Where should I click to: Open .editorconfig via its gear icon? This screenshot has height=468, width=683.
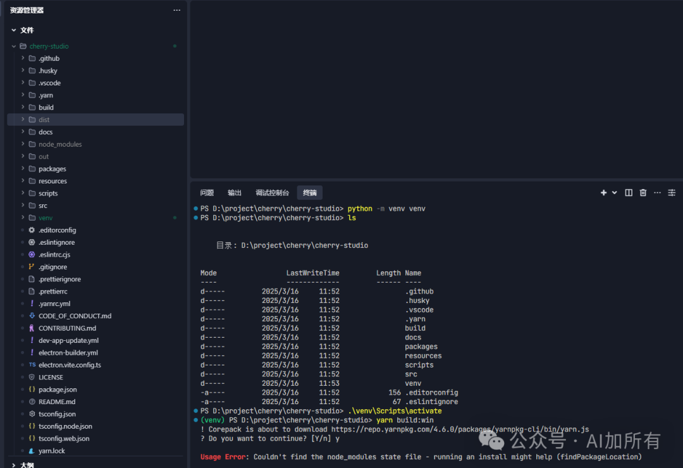[x=32, y=230]
